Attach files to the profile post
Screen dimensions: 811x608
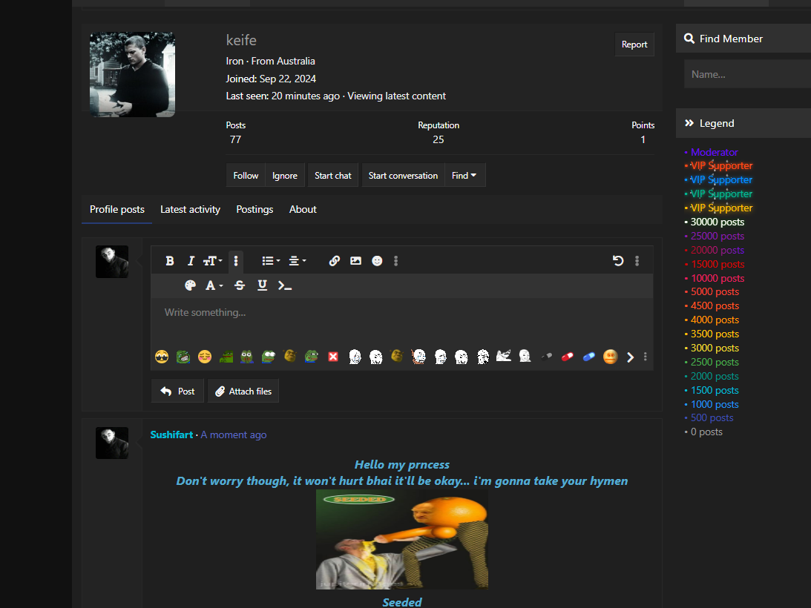pyautogui.click(x=243, y=391)
